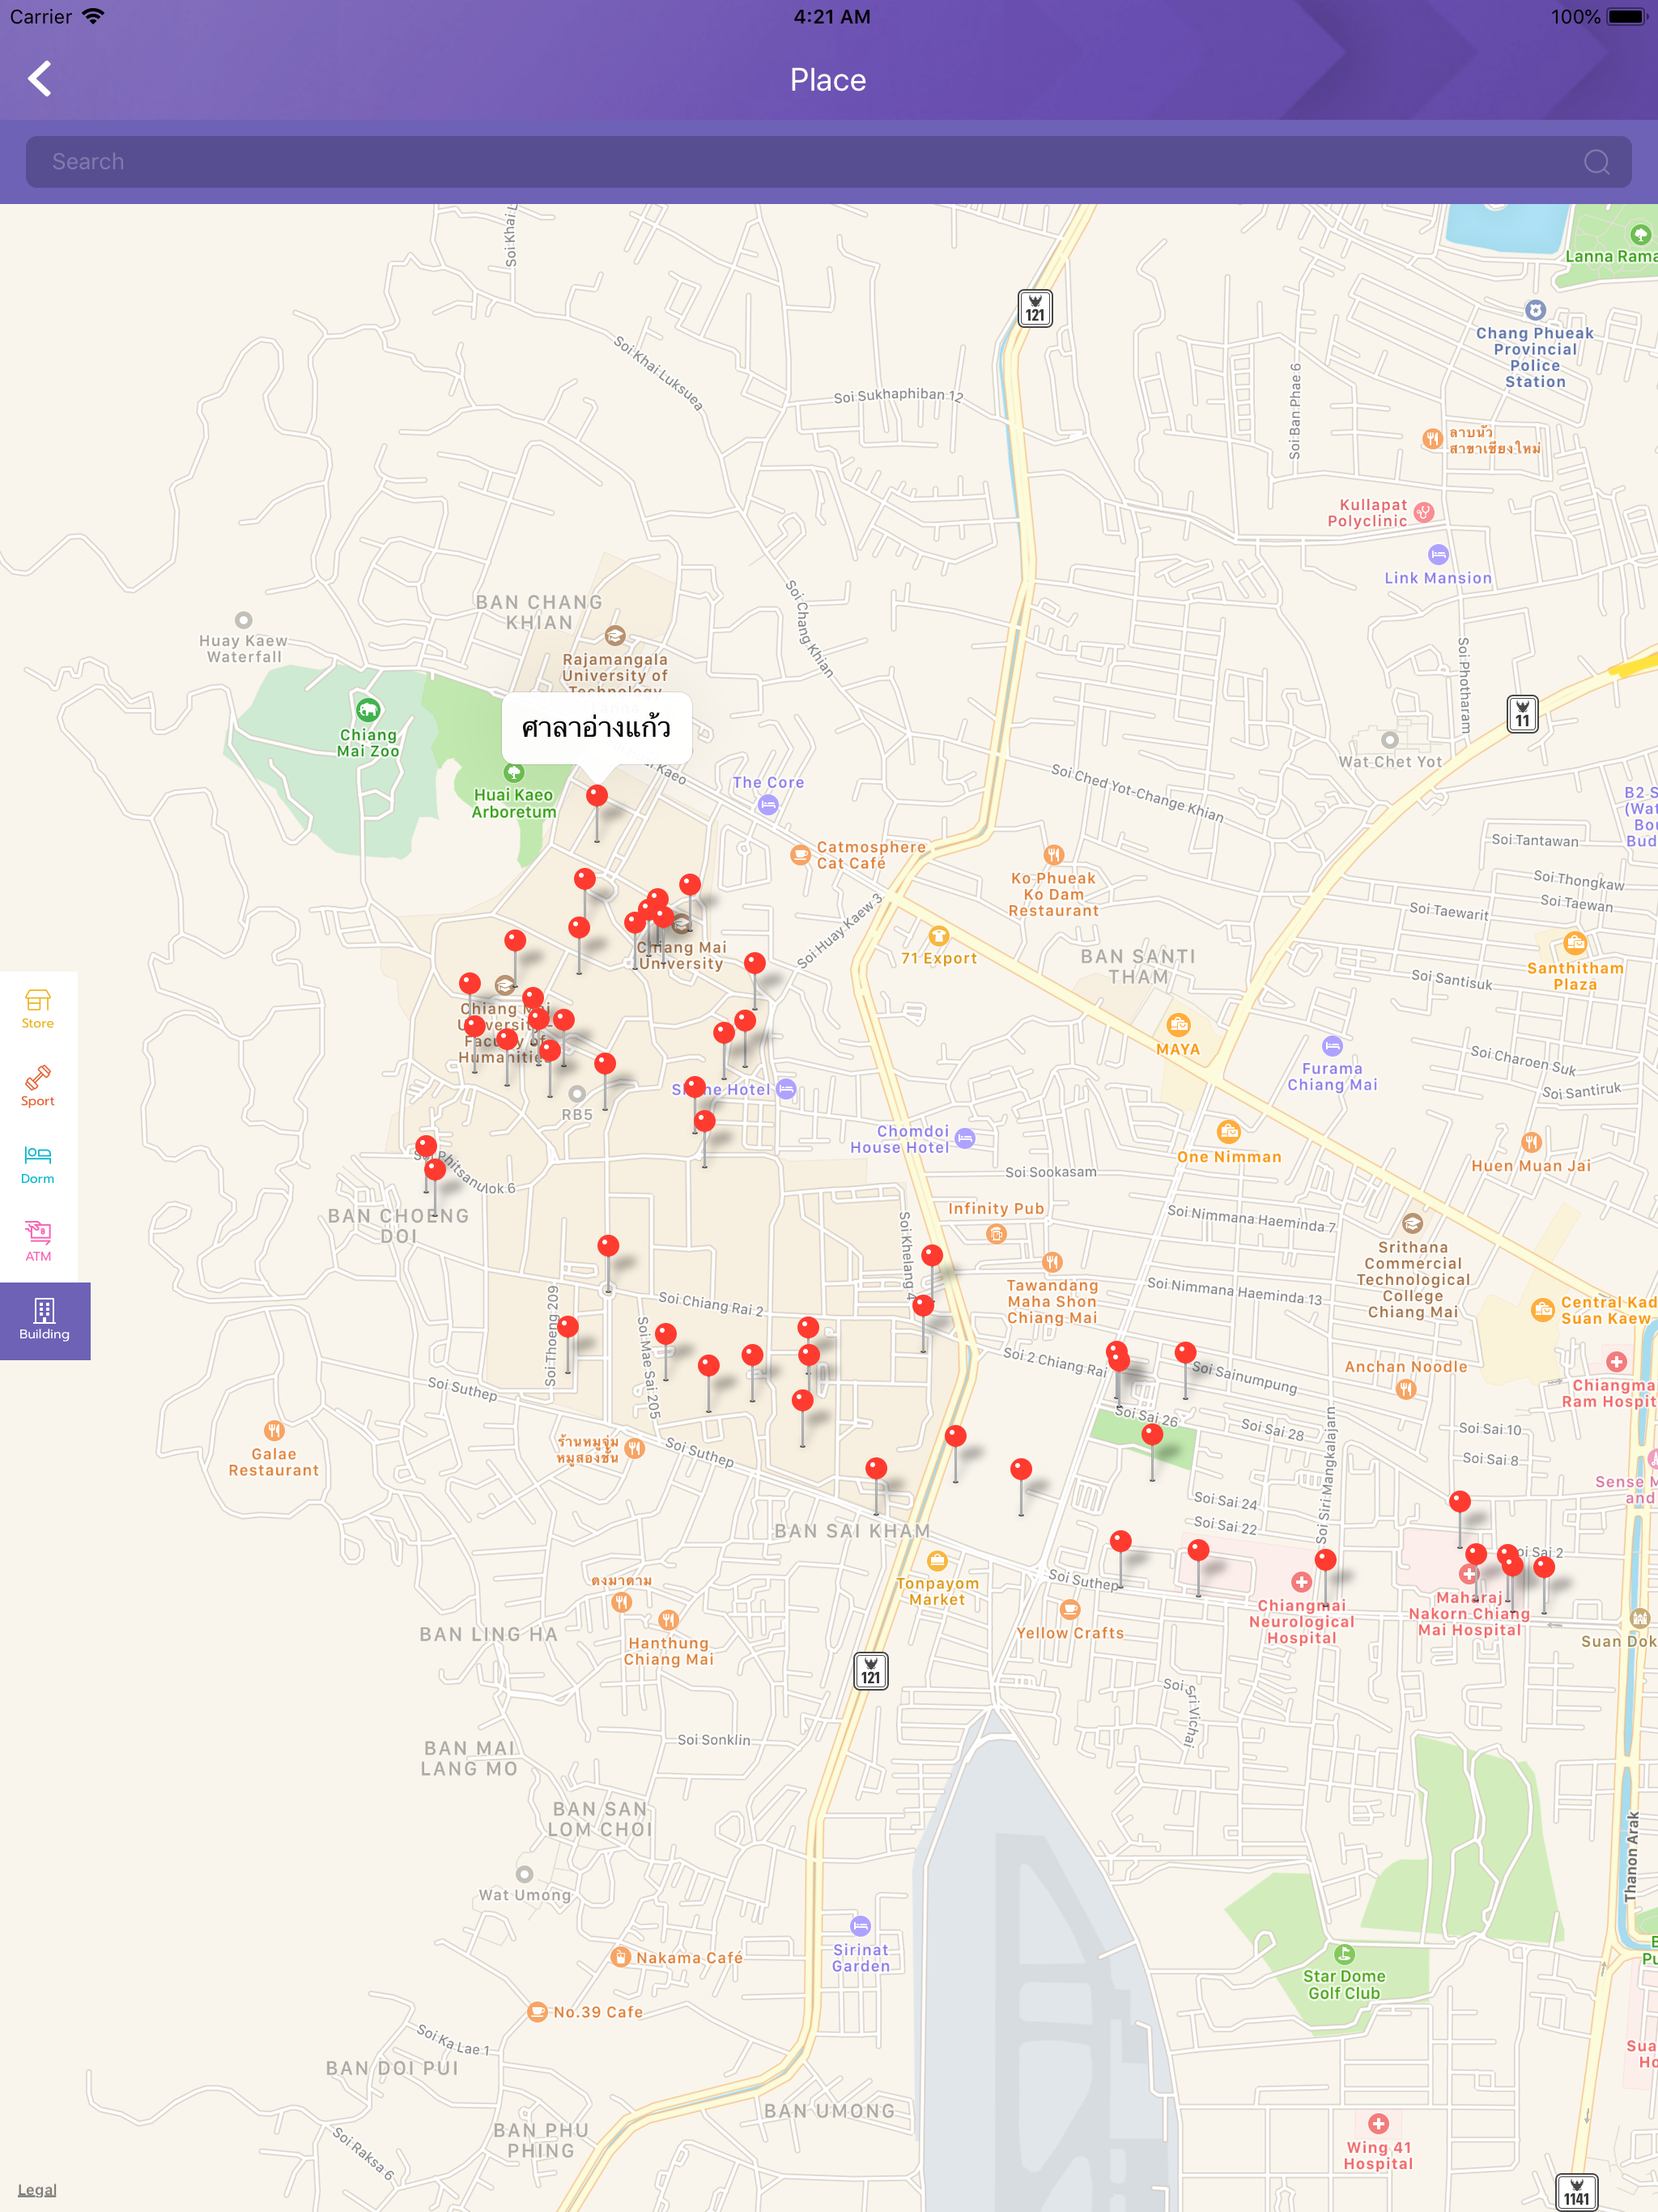Tap the red pin below ศาลาอ่างแก้ว callout
This screenshot has height=2212, width=1658.
click(x=597, y=797)
